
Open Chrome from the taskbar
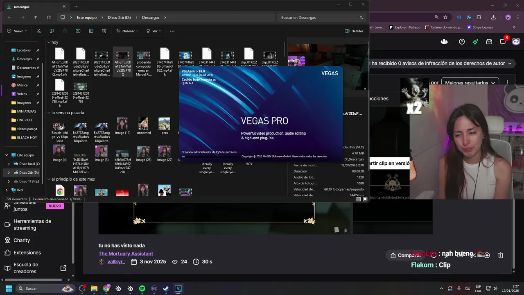coord(106,288)
